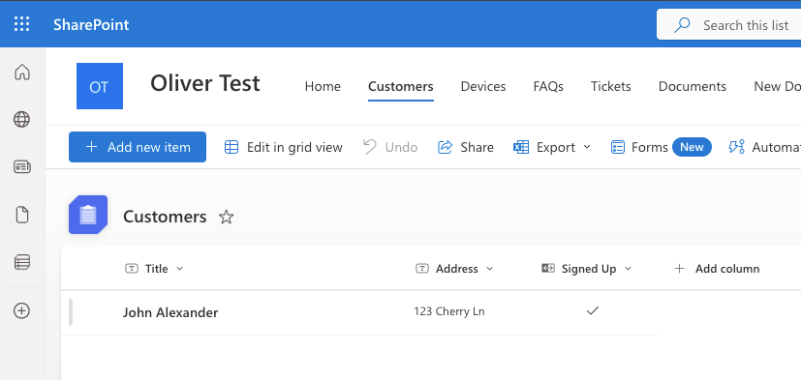Open the Address column header menu

pos(454,269)
